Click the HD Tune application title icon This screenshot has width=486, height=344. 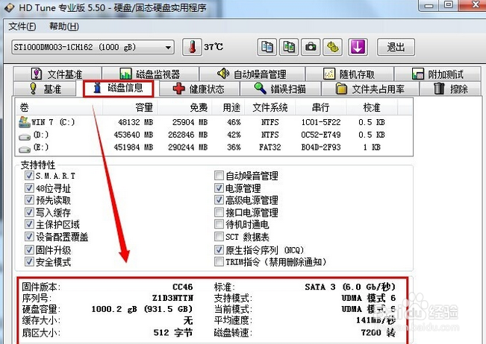click(9, 7)
